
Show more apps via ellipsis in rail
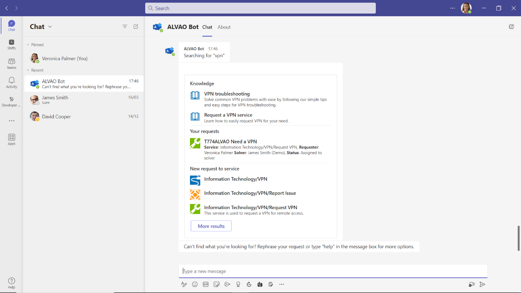point(12,121)
